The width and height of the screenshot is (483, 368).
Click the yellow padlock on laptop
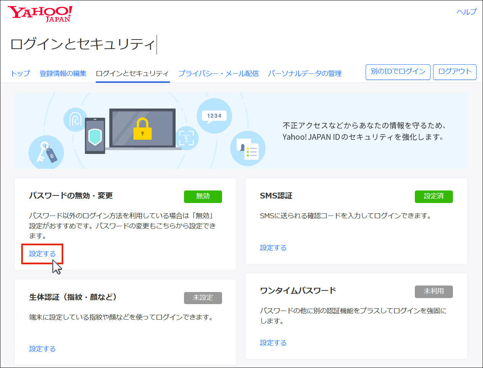142,129
